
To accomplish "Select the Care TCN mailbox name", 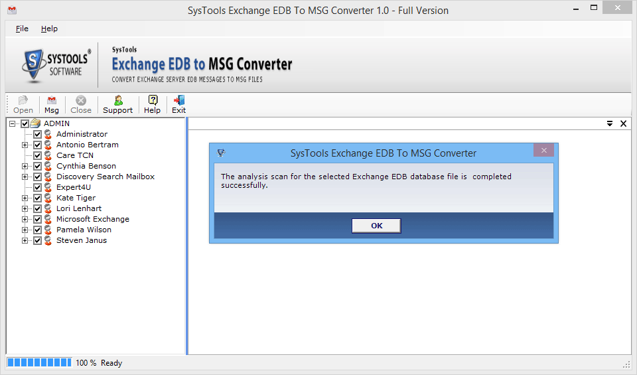I will pyautogui.click(x=75, y=155).
